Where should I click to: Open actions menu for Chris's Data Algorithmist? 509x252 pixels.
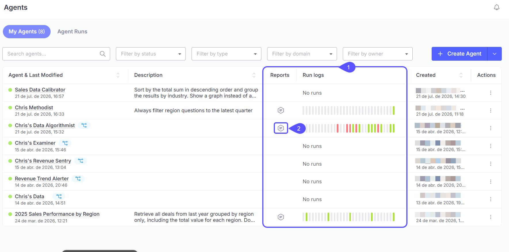pos(491,128)
